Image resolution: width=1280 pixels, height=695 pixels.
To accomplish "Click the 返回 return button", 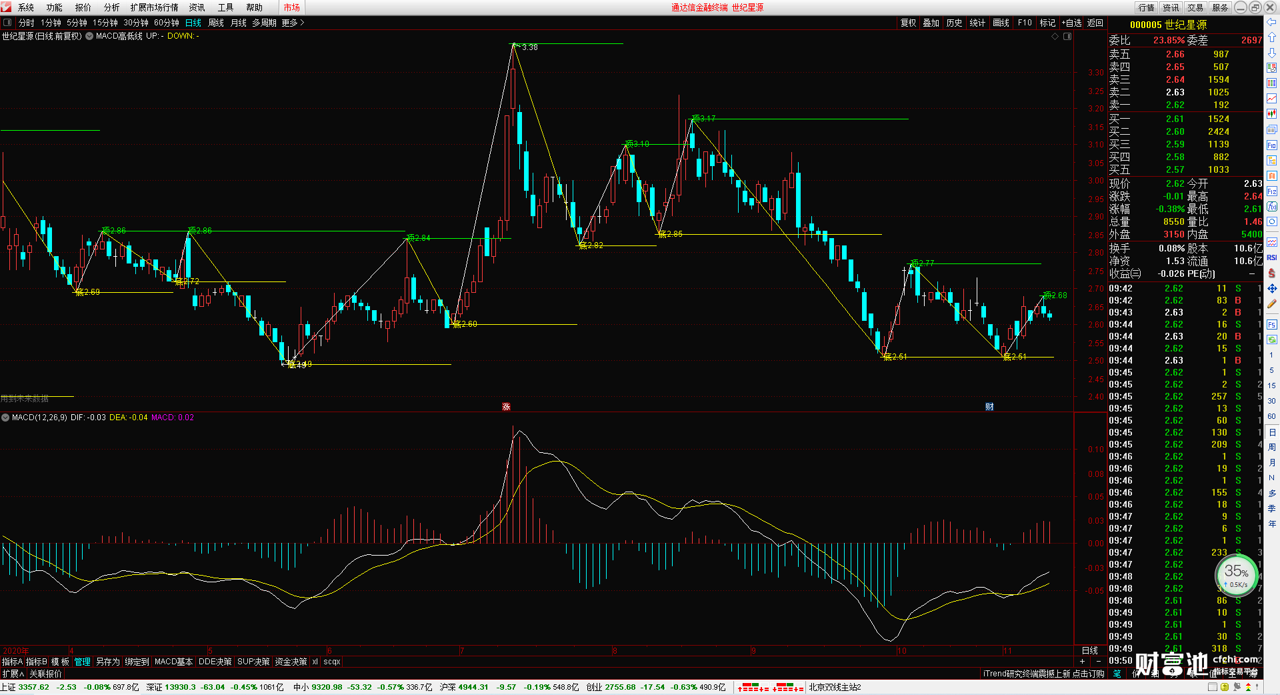I will 1095,23.
